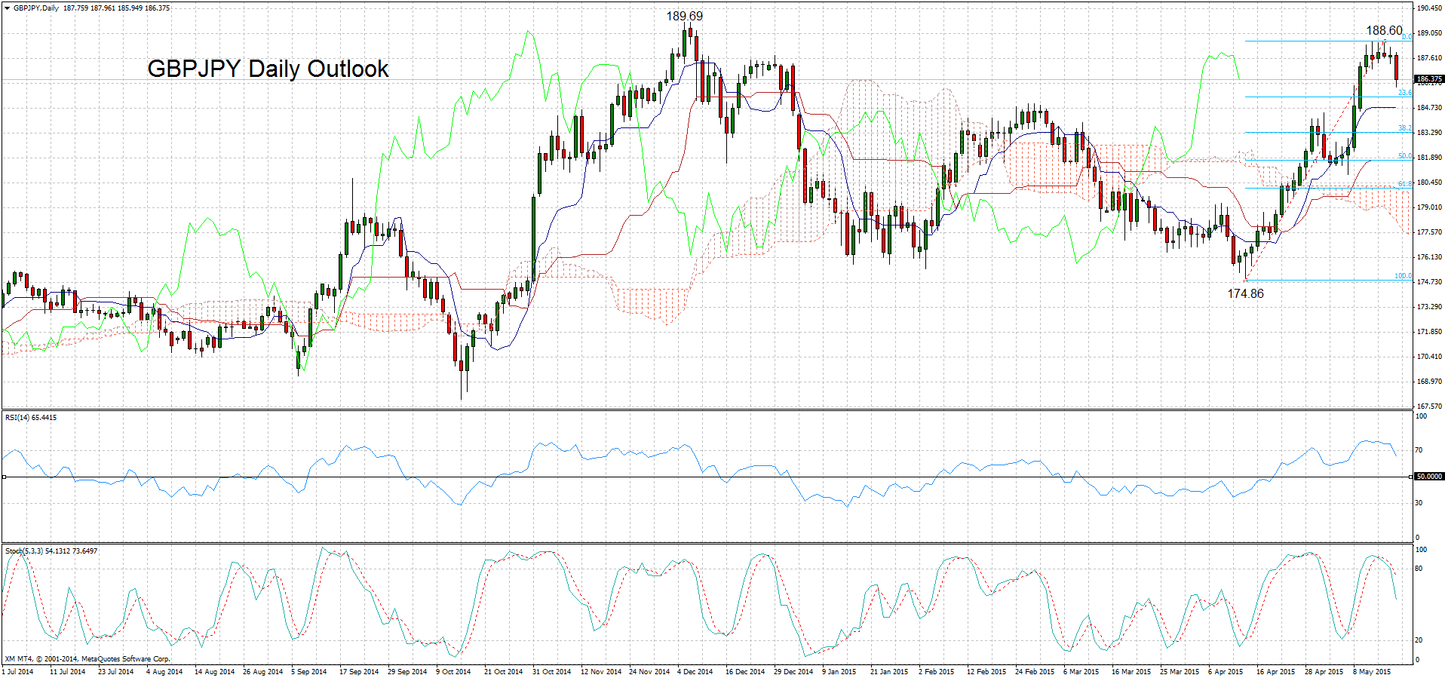Viewport: 1445px width, 678px height.
Task: Click the 188.60 high price label
Action: (x=1385, y=30)
